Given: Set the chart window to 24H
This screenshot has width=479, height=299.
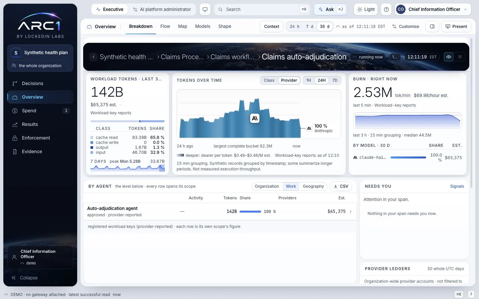Looking at the screenshot, I should point(321,80).
